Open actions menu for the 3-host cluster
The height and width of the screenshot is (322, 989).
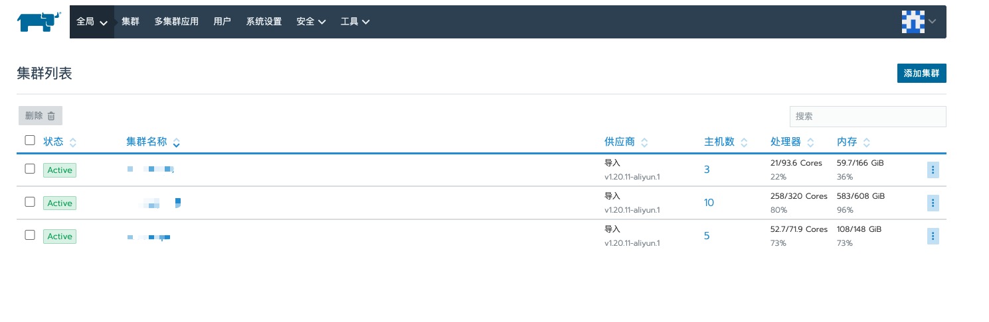(933, 170)
